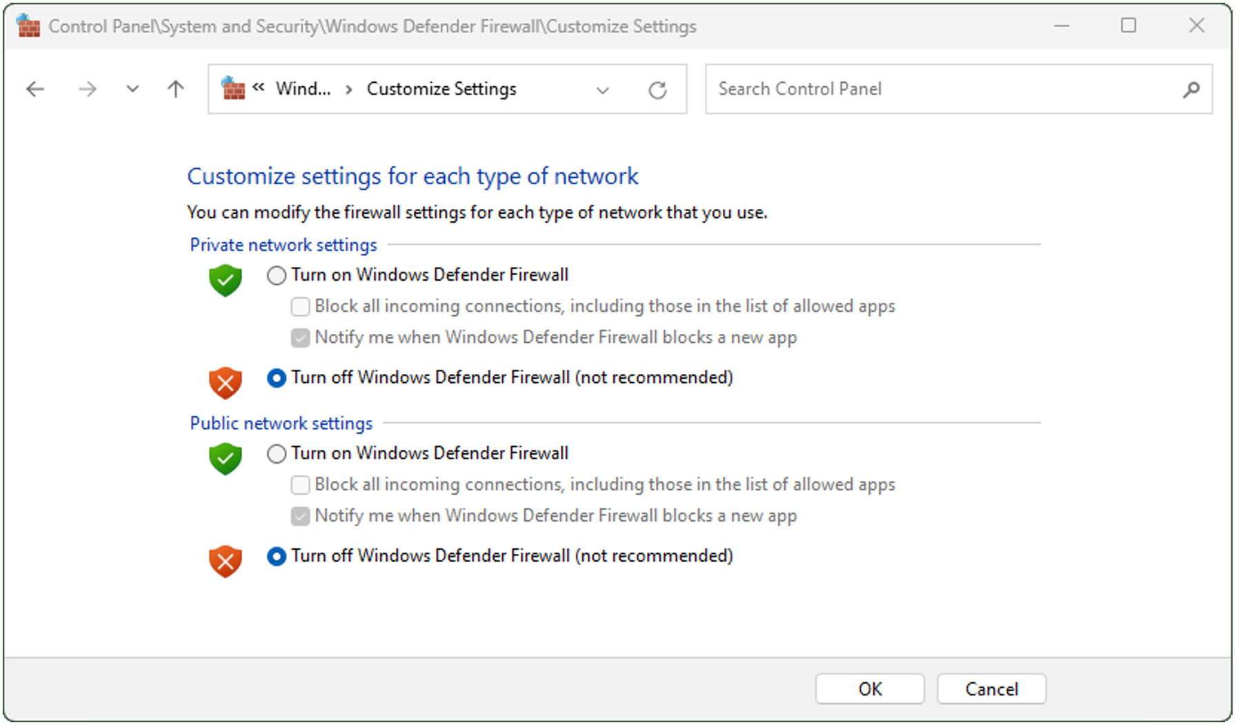Click the Back navigation arrow
The image size is (1236, 725).
pyautogui.click(x=35, y=89)
